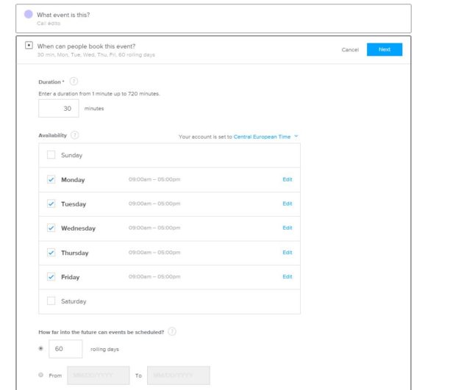Uncheck the Monday availability checkbox

coord(51,179)
